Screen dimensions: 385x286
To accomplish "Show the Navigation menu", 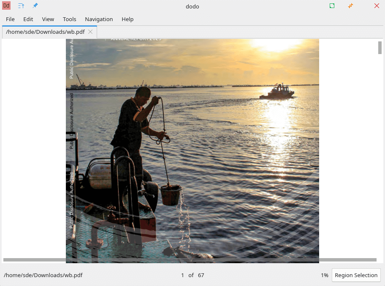I will coord(99,19).
